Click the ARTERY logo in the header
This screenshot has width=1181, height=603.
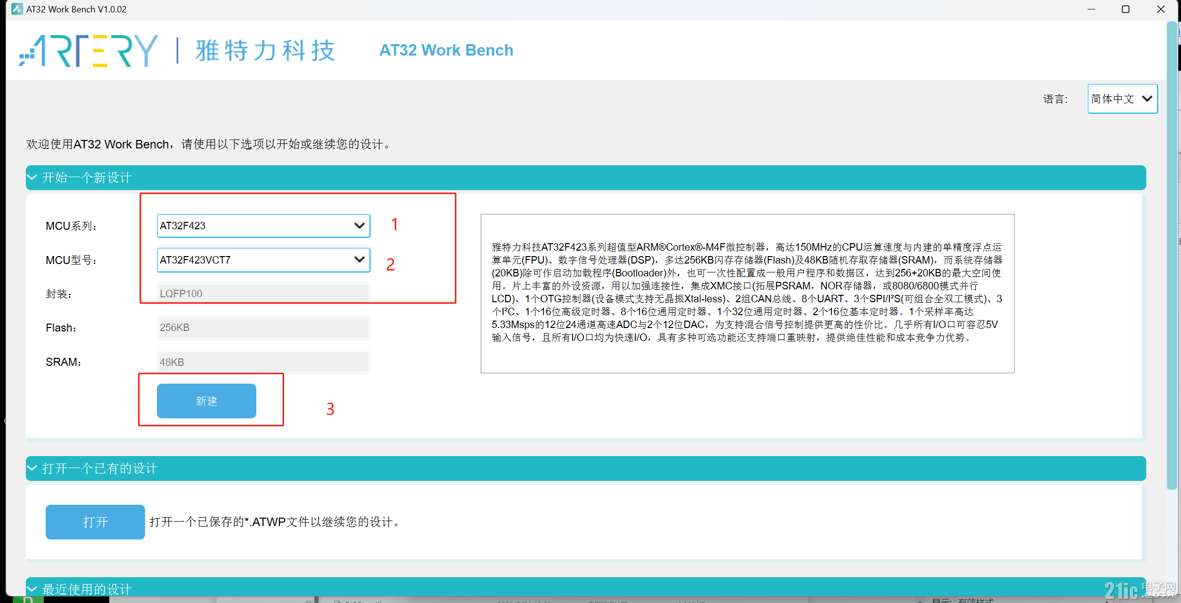pyautogui.click(x=88, y=51)
